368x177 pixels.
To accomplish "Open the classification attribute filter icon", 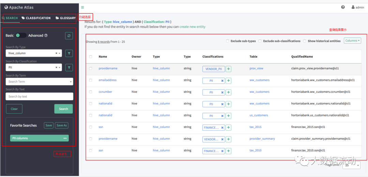I will pyautogui.click(x=69, y=68).
